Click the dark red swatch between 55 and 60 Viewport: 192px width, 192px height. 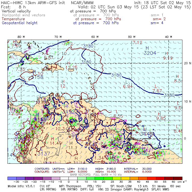point(169,178)
